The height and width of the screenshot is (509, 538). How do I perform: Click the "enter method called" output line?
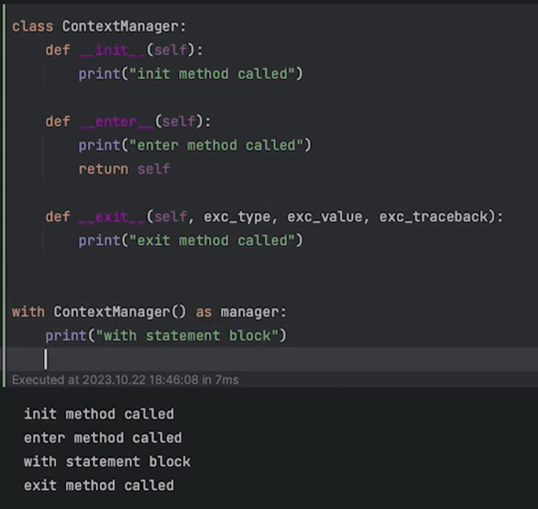[x=103, y=438]
